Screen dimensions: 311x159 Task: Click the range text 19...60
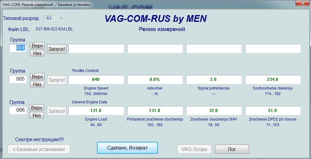[x=214, y=125]
